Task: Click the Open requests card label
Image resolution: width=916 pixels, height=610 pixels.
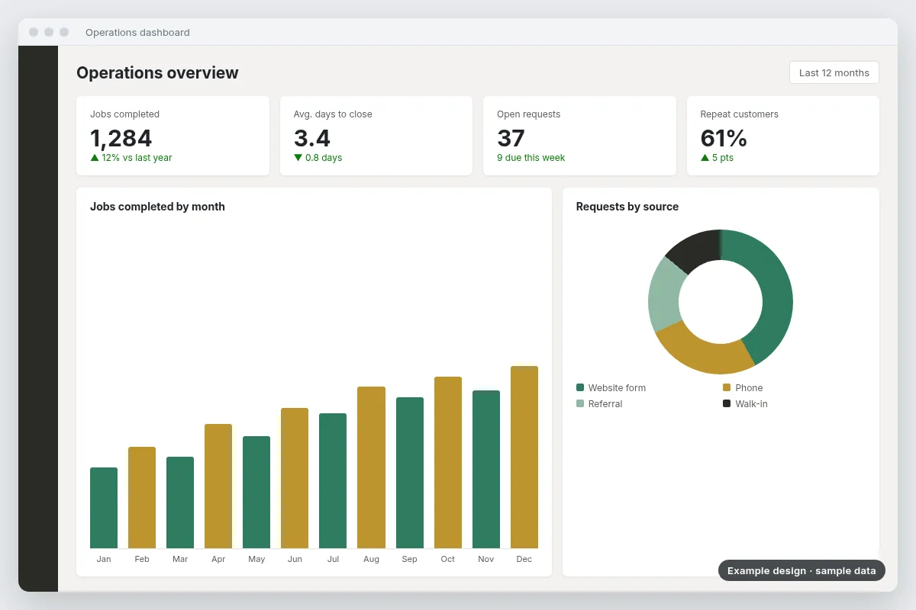Action: [528, 114]
